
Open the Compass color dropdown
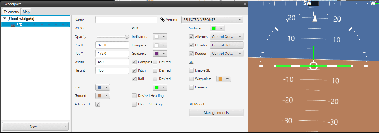(x=160, y=45)
